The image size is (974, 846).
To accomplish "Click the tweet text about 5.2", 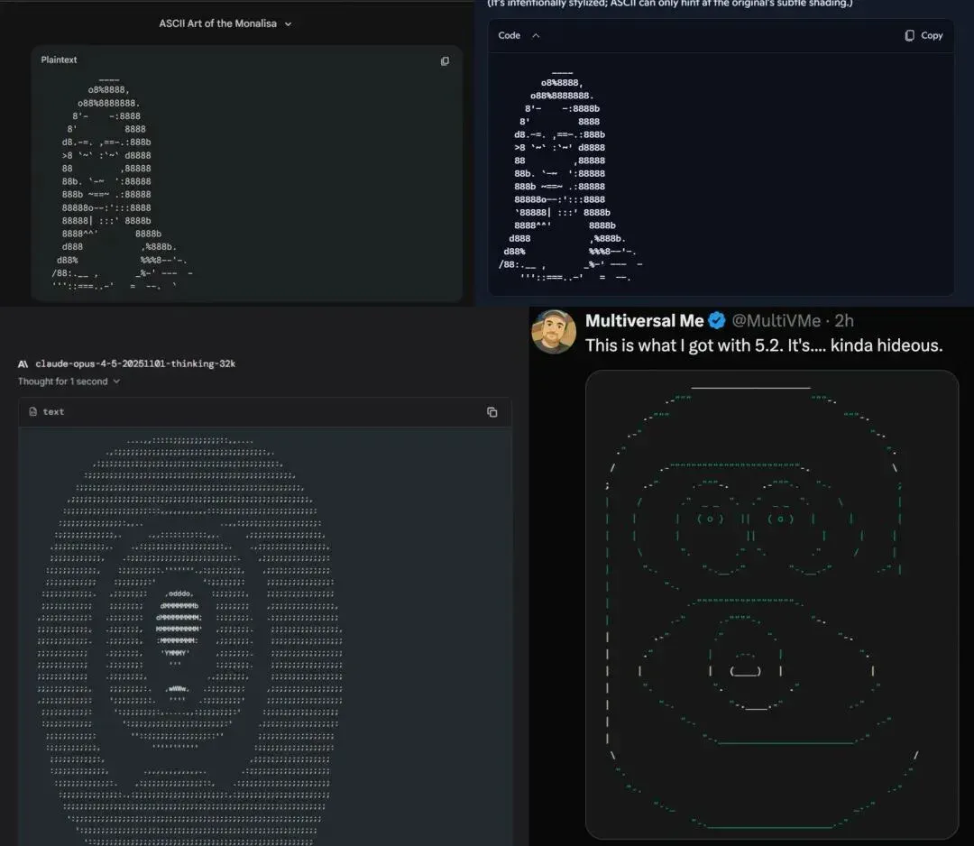I will pyautogui.click(x=764, y=345).
